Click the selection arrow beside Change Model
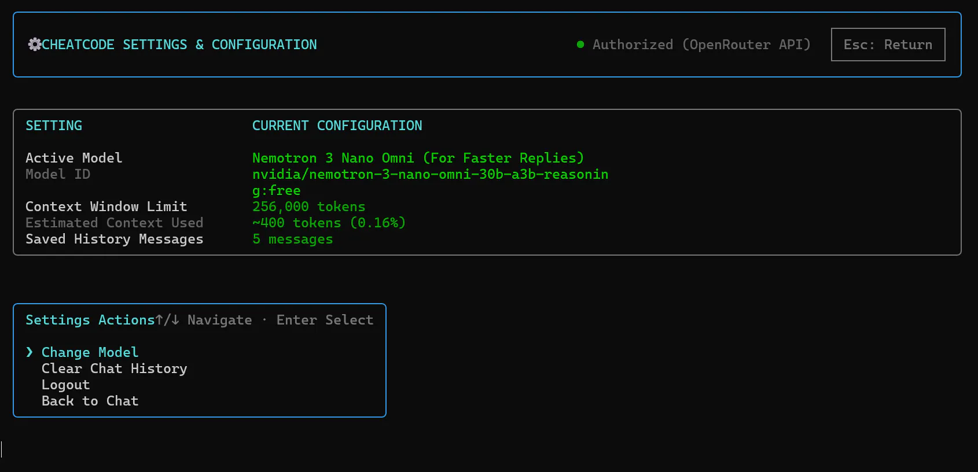978x472 pixels. (x=30, y=352)
